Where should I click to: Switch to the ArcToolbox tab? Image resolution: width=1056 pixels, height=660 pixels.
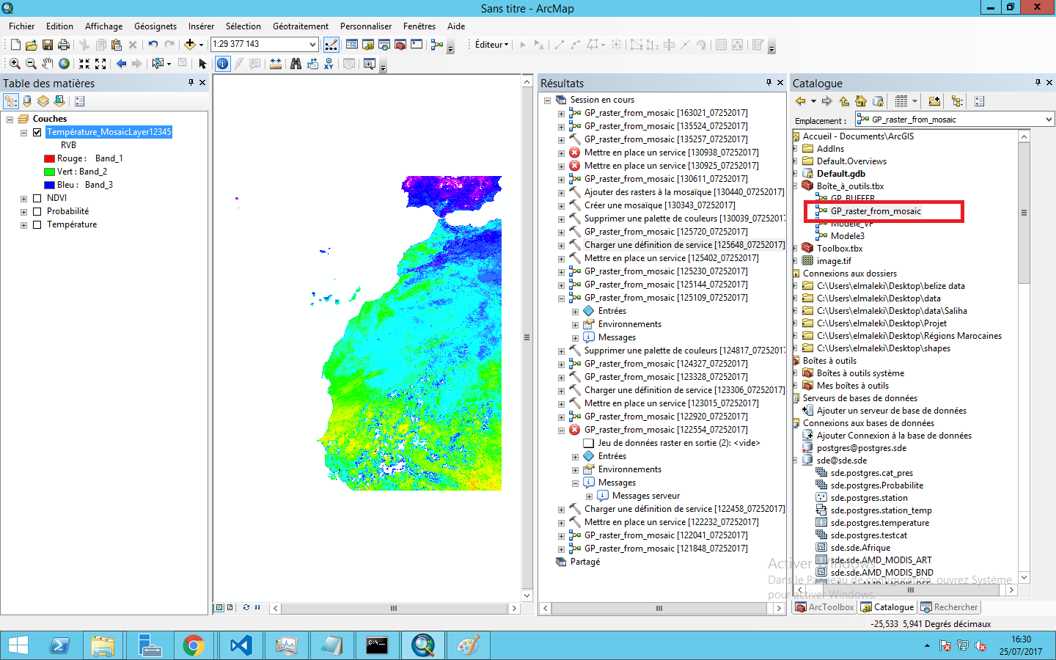click(x=825, y=607)
